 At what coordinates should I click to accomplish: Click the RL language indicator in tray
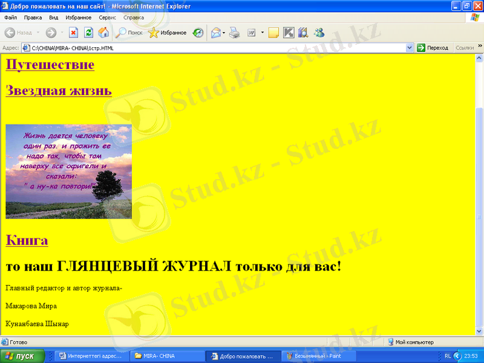pyautogui.click(x=447, y=356)
